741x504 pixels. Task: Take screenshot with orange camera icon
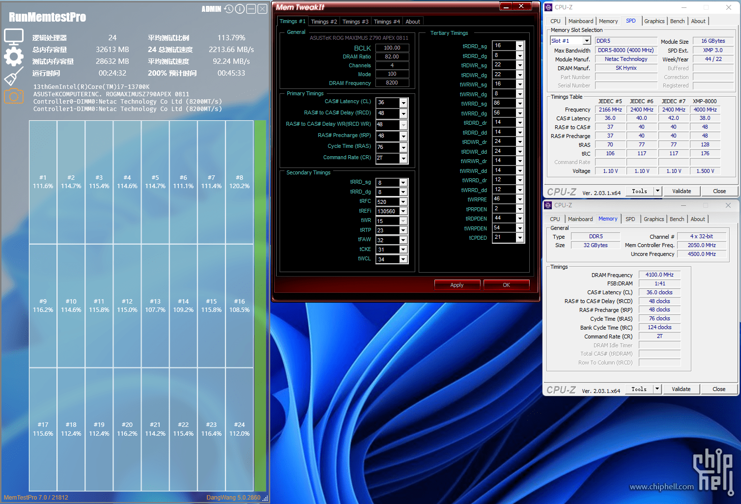tap(14, 96)
